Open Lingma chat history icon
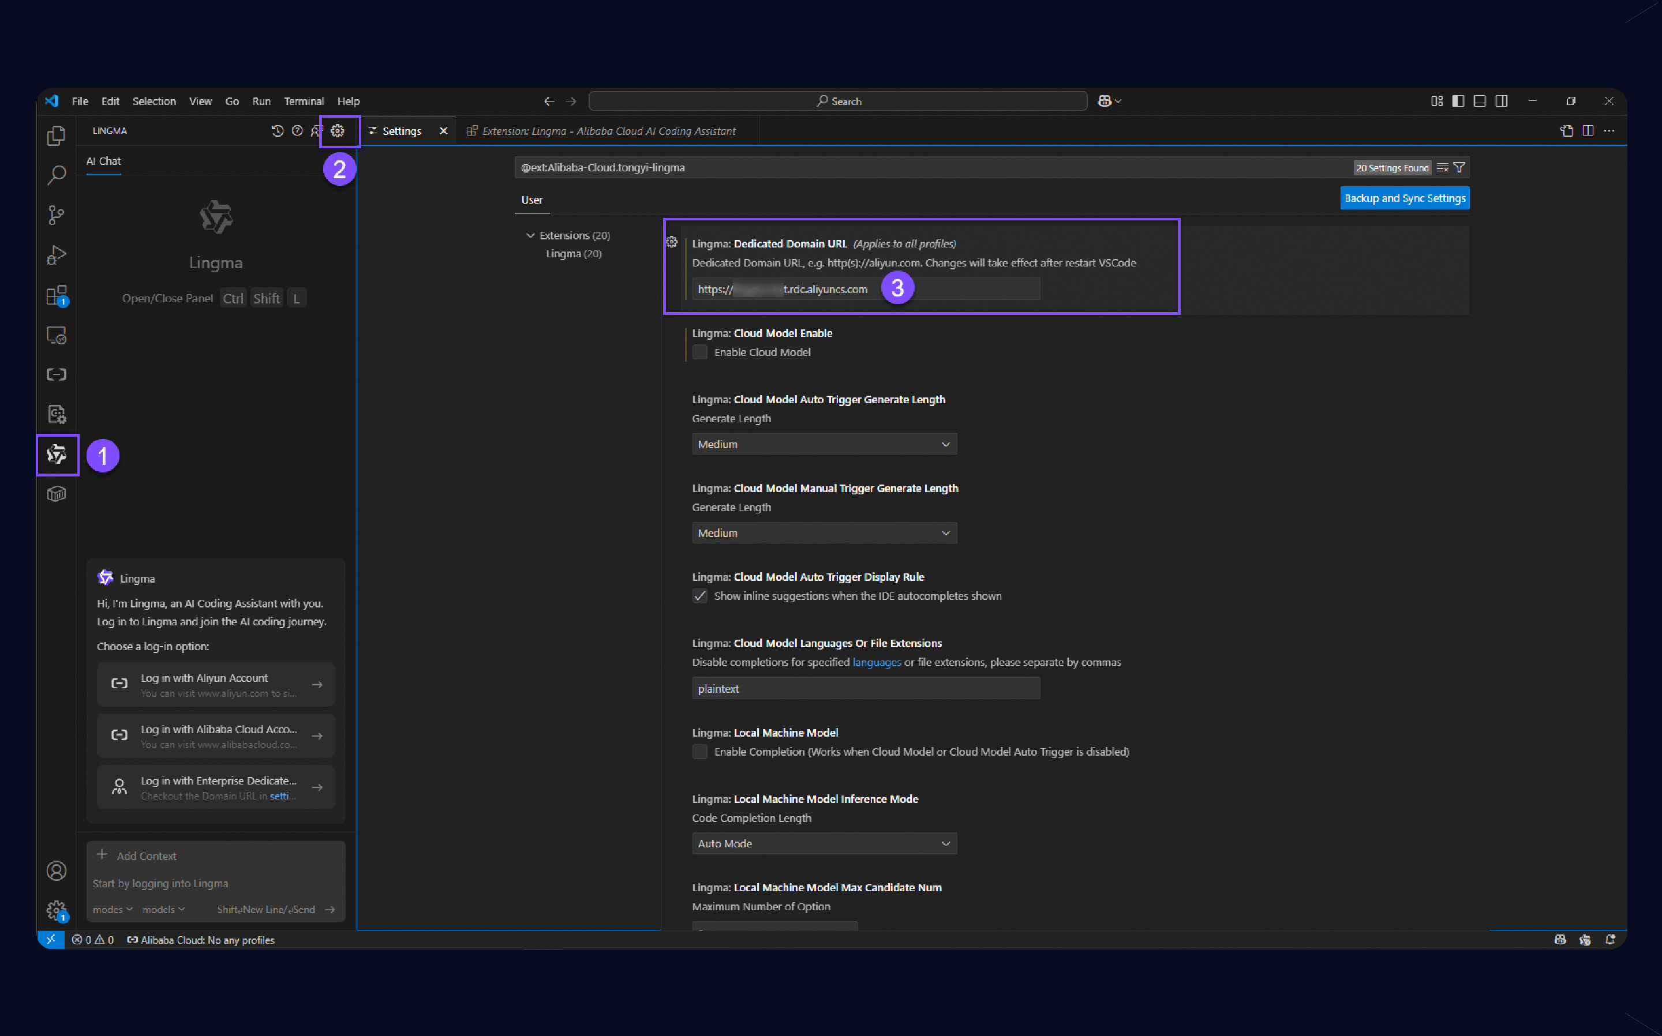 pos(278,131)
